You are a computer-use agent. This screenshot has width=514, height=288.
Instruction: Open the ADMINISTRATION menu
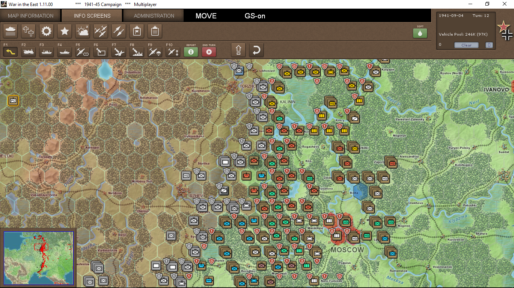154,16
